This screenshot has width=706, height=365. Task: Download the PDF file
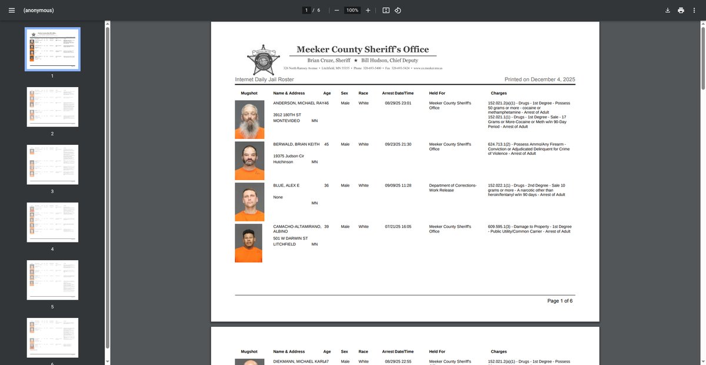(668, 10)
